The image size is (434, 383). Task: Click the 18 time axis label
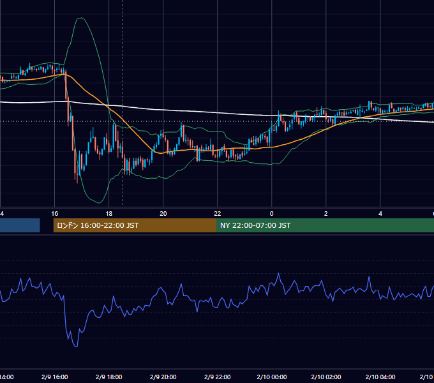coord(108,214)
